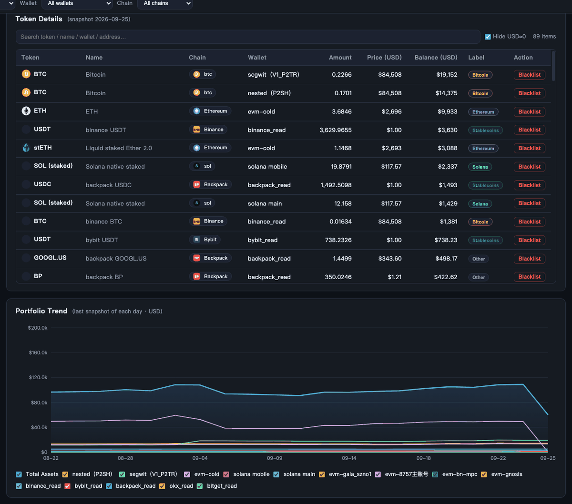Sort the table by the Name column header

point(94,57)
